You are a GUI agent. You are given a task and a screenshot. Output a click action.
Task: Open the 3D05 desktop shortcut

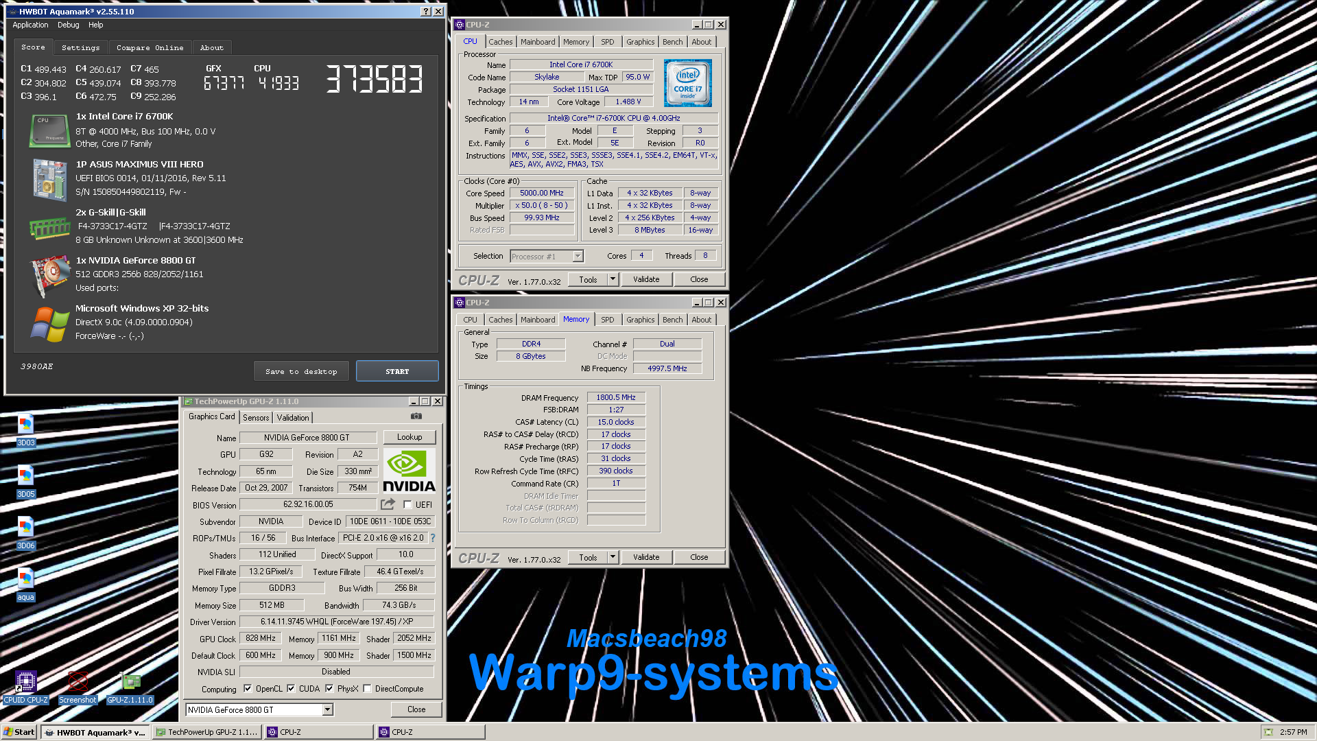click(25, 481)
